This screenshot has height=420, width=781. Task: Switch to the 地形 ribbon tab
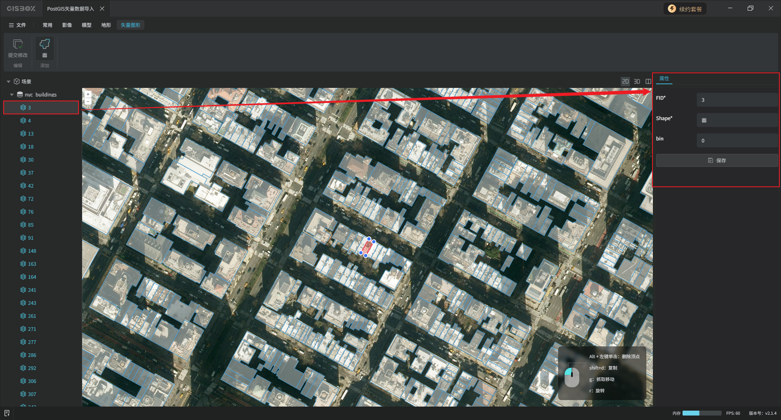[x=106, y=25]
